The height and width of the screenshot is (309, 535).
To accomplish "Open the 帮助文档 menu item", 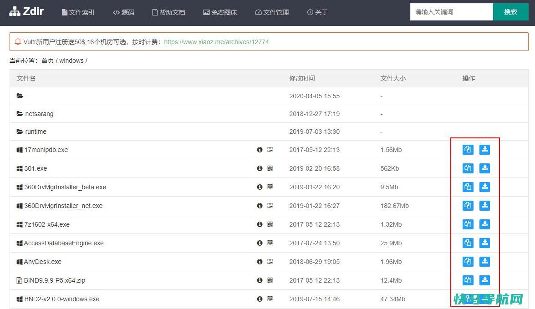I will click(x=168, y=12).
